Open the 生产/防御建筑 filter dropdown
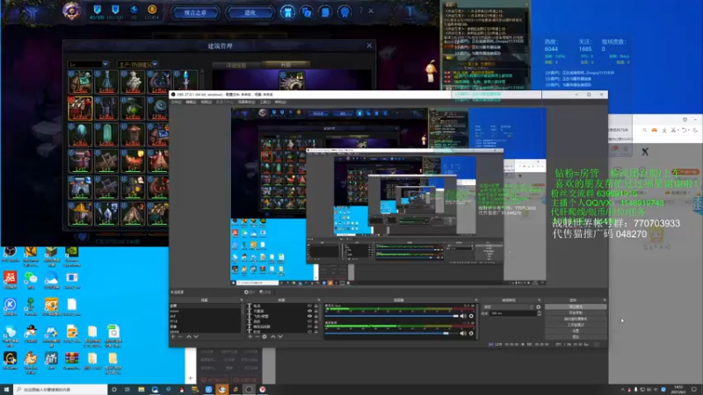The width and height of the screenshot is (703, 395). 137,64
